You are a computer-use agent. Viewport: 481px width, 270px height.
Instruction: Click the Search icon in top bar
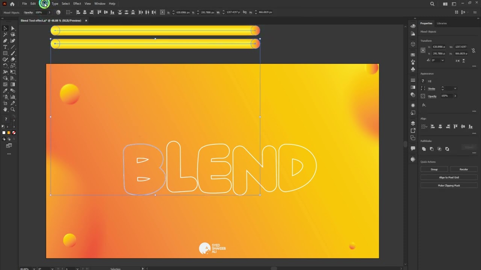click(x=432, y=4)
